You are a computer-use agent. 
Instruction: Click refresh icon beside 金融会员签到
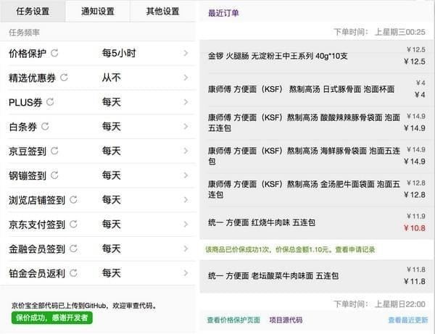point(74,249)
